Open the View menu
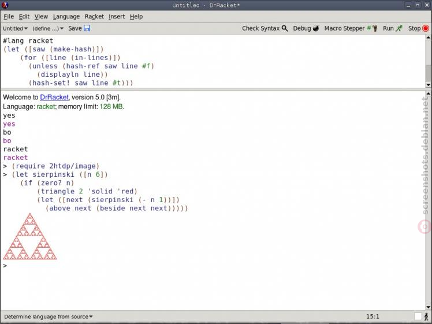 click(x=41, y=17)
